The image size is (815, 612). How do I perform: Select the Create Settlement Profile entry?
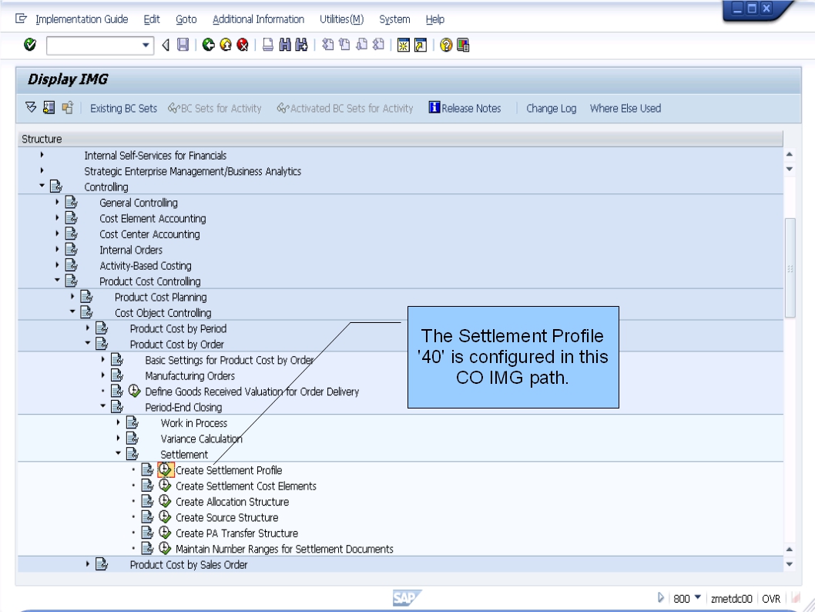(x=229, y=470)
